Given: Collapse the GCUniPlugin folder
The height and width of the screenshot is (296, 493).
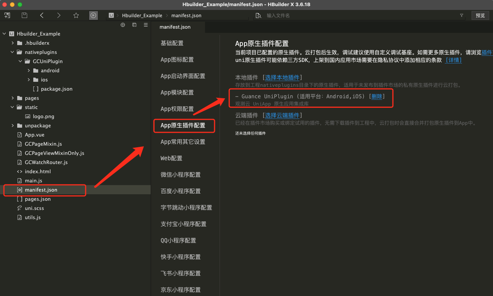Looking at the screenshot, I should (21, 61).
